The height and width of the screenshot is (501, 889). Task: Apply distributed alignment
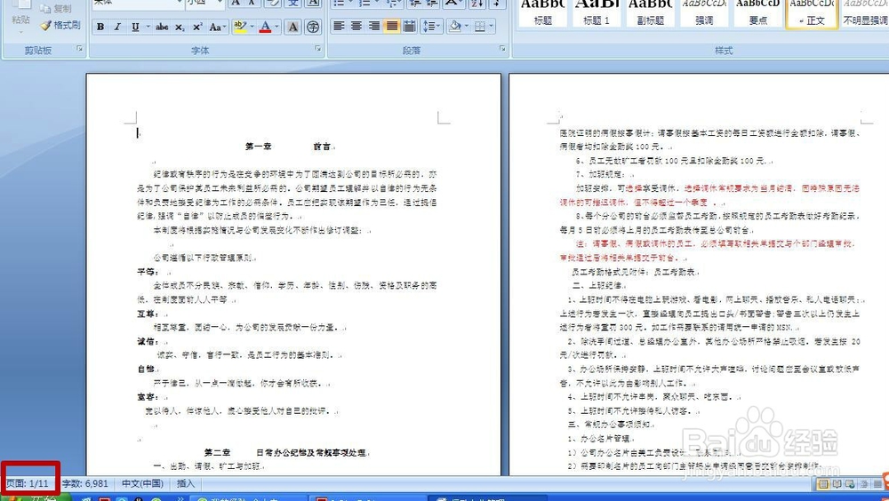[409, 26]
